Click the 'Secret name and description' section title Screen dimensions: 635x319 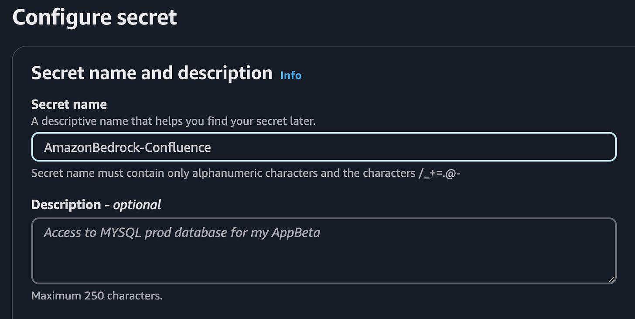152,73
